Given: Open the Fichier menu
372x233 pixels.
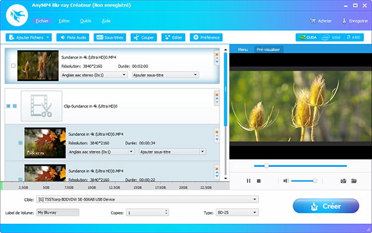Looking at the screenshot, I should coord(42,21).
